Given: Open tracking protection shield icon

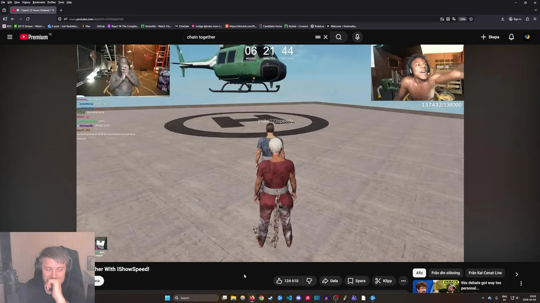Looking at the screenshot, I should point(59,19).
